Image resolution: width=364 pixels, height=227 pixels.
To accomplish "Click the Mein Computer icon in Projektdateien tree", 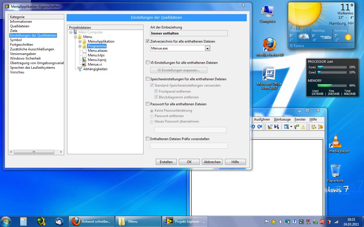I will [75, 32].
